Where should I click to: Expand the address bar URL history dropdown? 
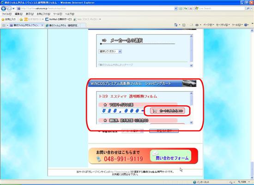tap(176, 8)
